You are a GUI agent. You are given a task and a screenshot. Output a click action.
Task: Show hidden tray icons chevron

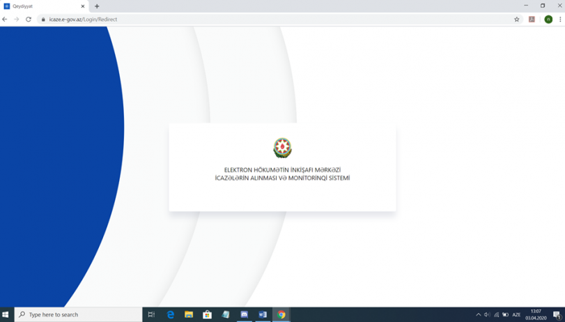(x=479, y=314)
